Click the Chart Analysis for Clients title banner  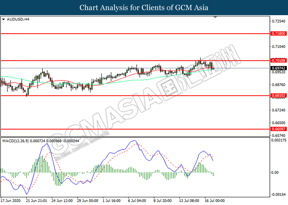click(144, 8)
